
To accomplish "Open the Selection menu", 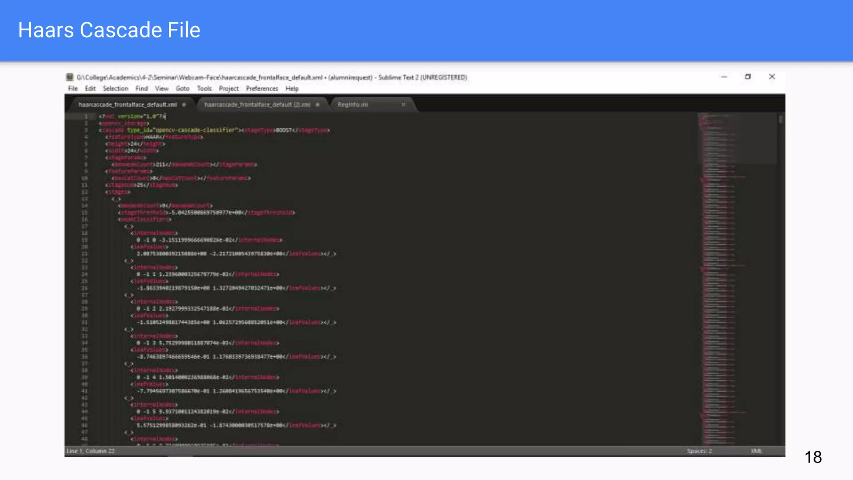I will (x=115, y=88).
